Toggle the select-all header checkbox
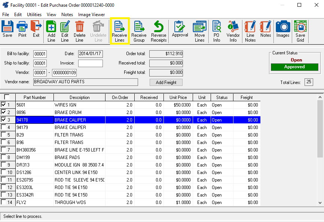The width and height of the screenshot is (324, 222). tap(7, 97)
